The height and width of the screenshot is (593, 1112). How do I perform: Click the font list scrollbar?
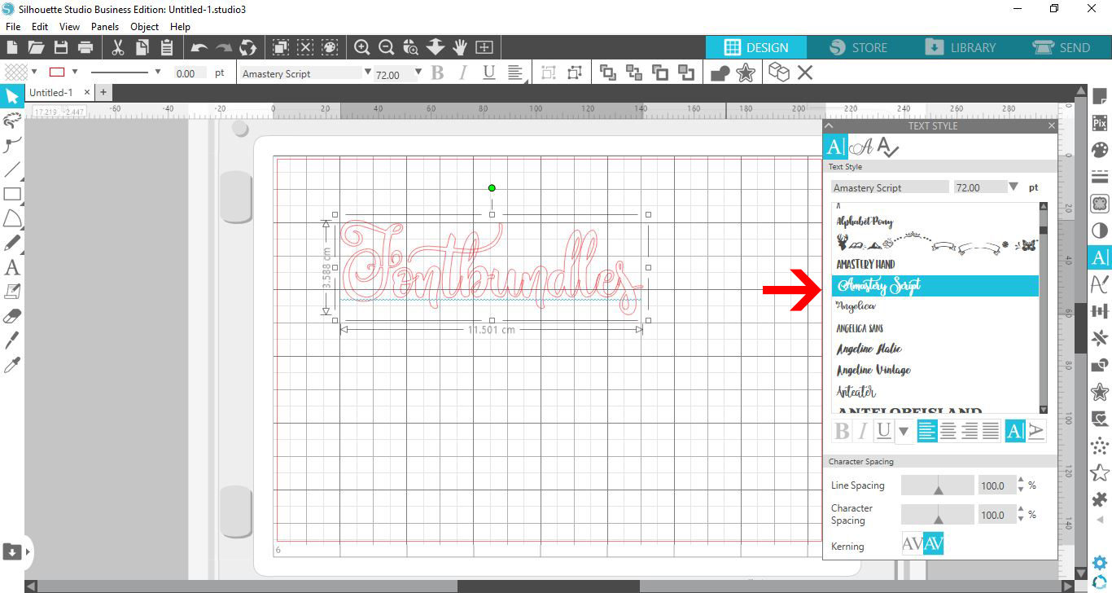1044,308
